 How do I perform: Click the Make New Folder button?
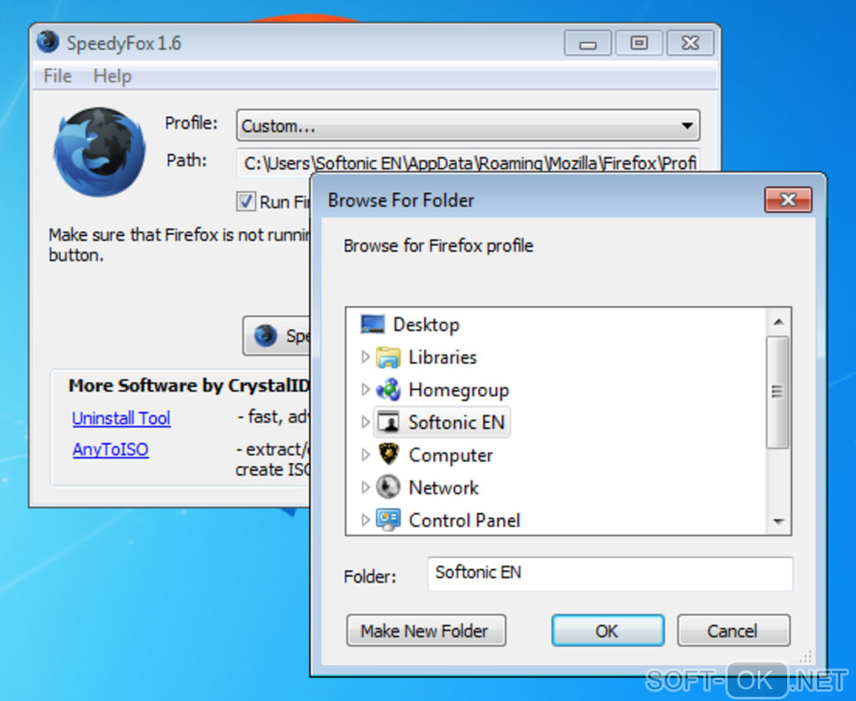point(425,630)
